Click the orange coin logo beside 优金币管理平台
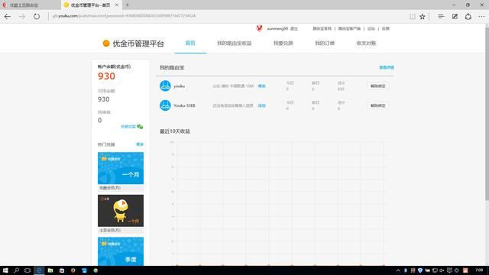The height and width of the screenshot is (275, 489). pos(106,44)
